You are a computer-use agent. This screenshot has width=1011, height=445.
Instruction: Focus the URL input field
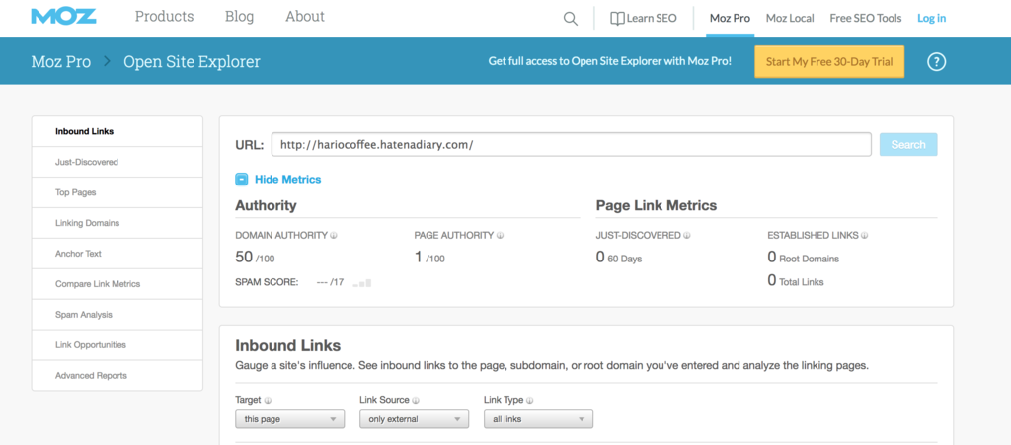572,145
